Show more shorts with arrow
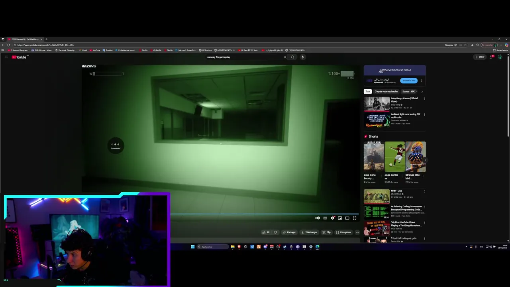 (x=425, y=160)
